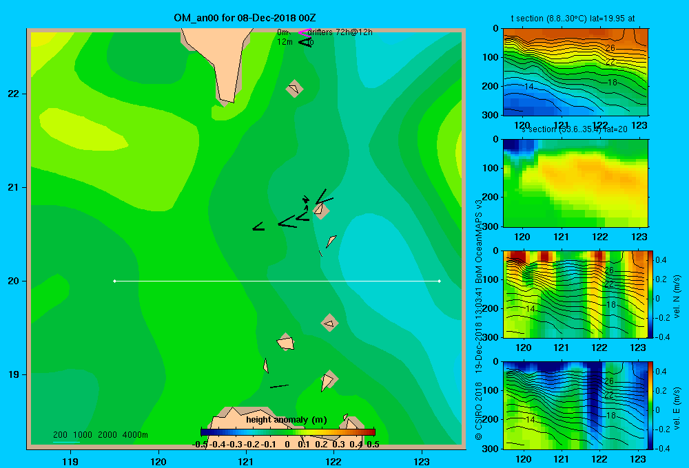Click the -0.5 tick on height anomaly bar
Screen dimensions: 689x468
coord(200,445)
